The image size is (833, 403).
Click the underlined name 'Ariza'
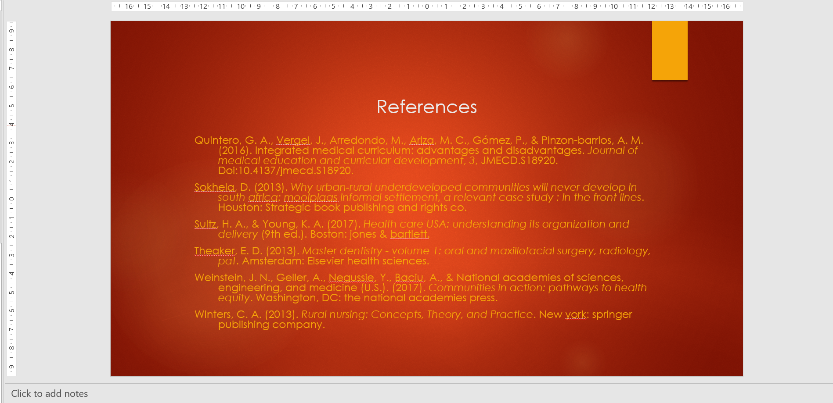coord(422,140)
